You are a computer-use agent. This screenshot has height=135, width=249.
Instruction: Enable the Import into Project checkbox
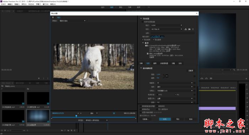tap(157, 109)
